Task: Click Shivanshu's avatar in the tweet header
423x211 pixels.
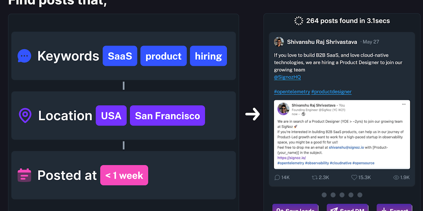Action: click(x=279, y=42)
